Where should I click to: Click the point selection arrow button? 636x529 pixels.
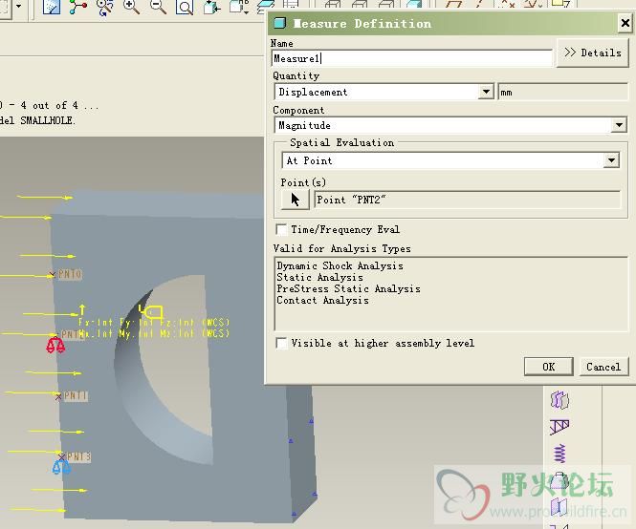point(296,200)
